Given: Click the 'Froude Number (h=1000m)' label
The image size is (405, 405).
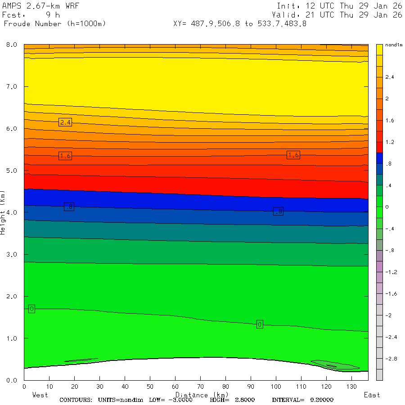Looking at the screenshot, I should (55, 24).
